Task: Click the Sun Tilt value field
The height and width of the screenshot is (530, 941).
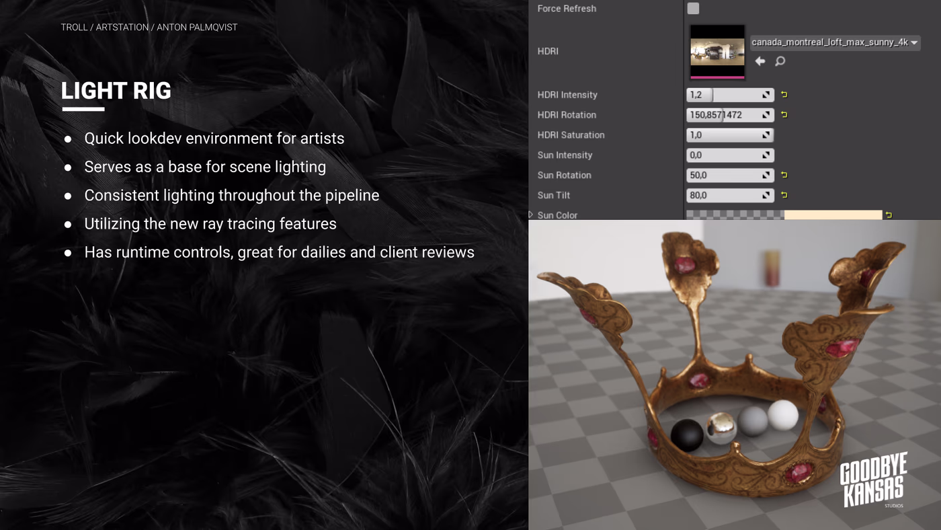Action: click(730, 195)
